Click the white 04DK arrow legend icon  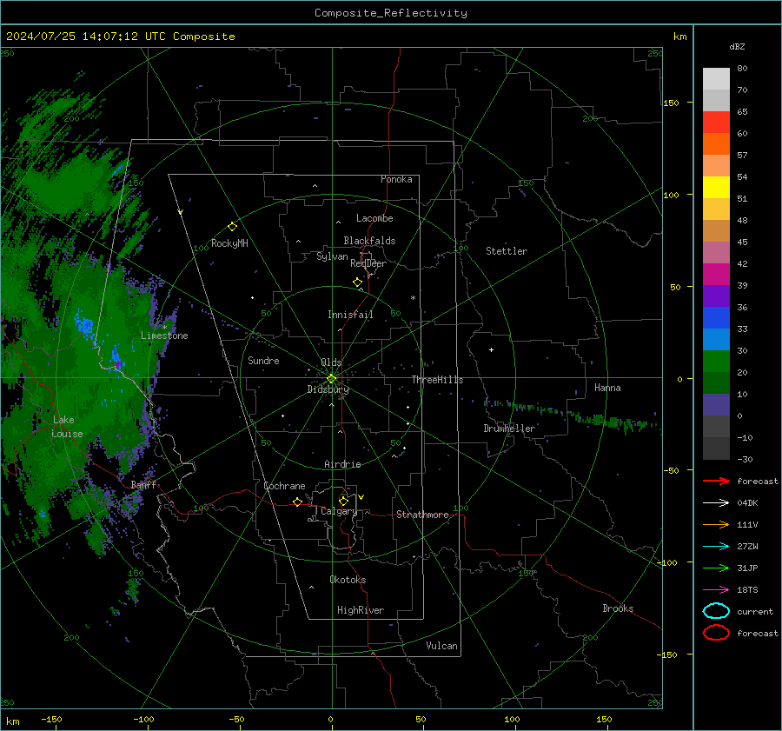point(716,503)
